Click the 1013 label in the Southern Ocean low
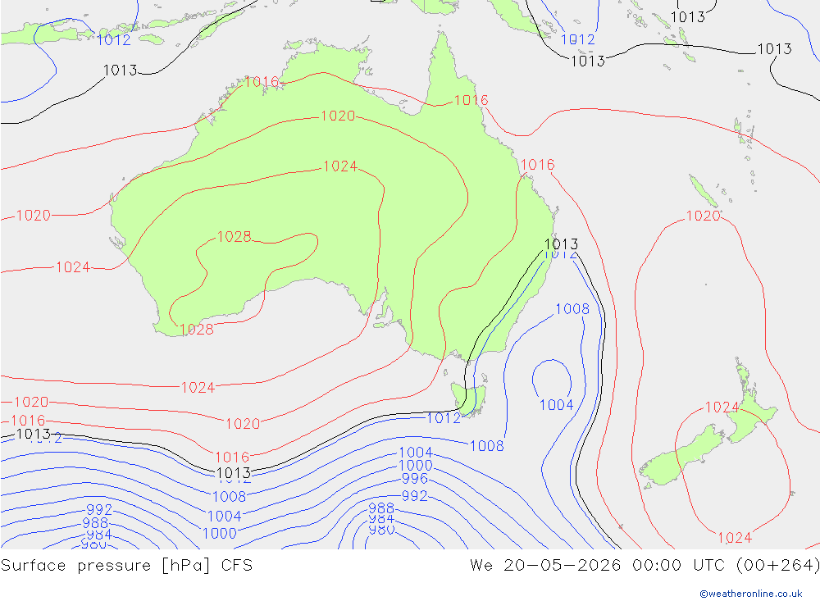The height and width of the screenshot is (601, 820). point(233,473)
